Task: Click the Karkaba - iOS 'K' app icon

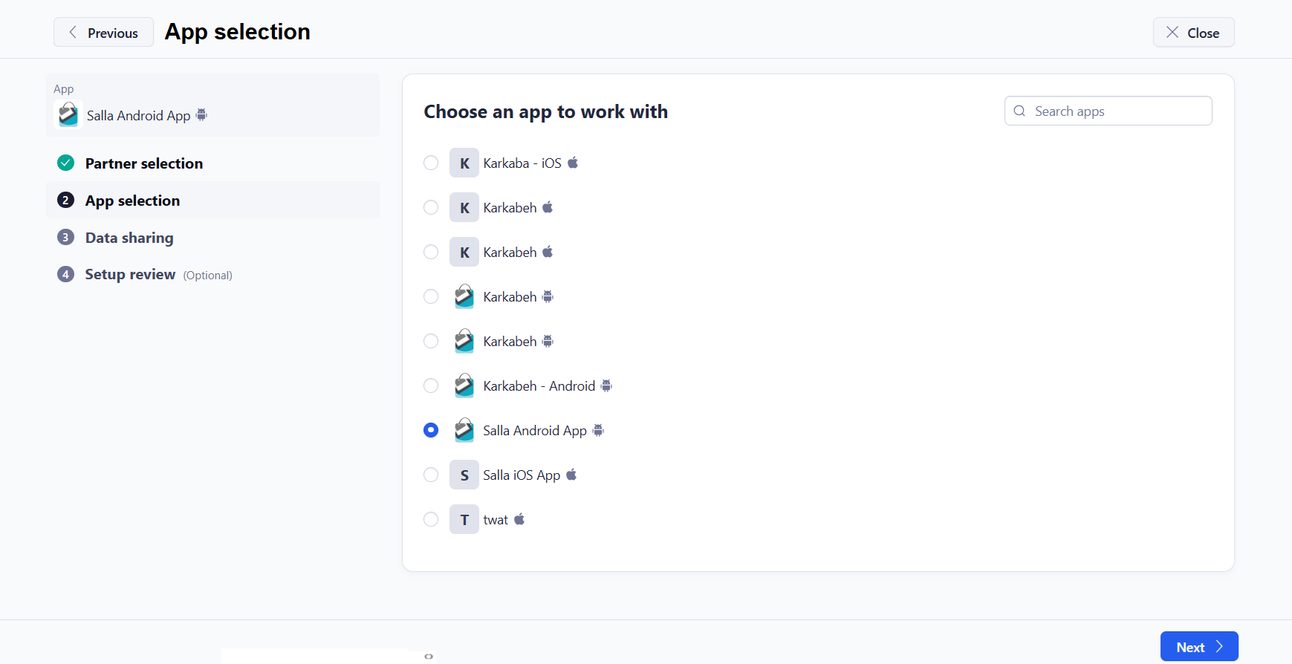Action: pyautogui.click(x=464, y=163)
